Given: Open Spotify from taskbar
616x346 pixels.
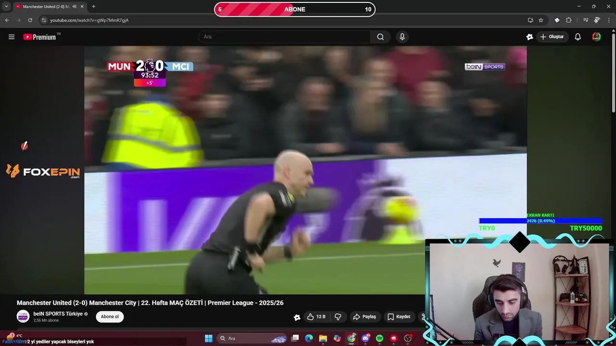Looking at the screenshot, I should (x=379, y=338).
